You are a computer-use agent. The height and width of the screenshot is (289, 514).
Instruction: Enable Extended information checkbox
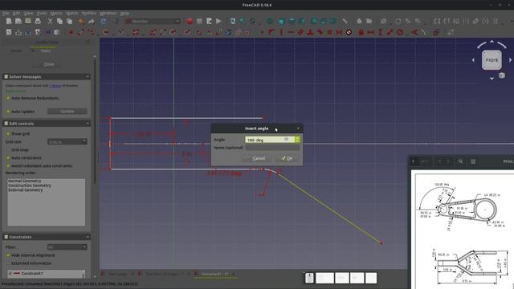(8, 263)
